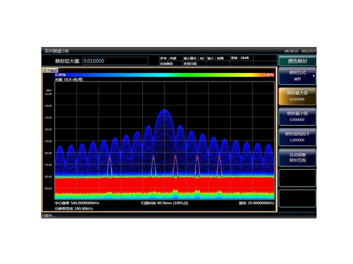
Task: Select the 映射曲线因子 softkey
Action: (297, 137)
